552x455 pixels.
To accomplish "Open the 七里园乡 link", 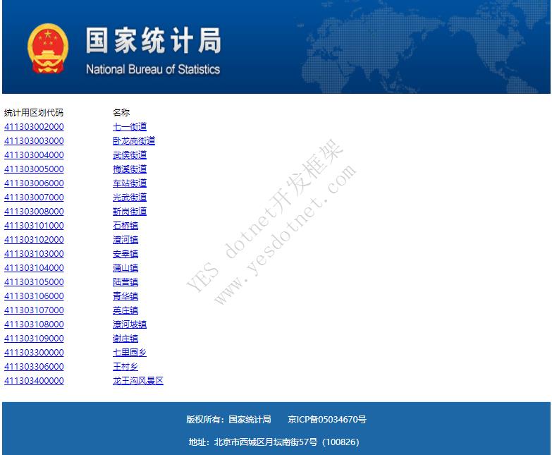I will click(130, 352).
